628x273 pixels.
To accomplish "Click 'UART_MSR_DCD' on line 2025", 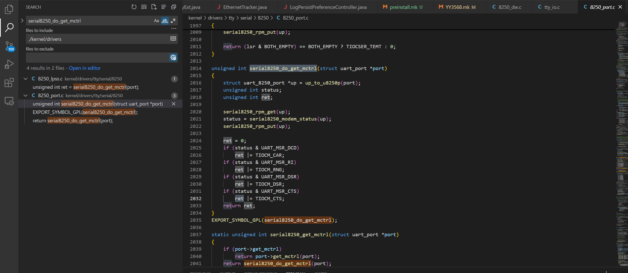I will [279, 148].
